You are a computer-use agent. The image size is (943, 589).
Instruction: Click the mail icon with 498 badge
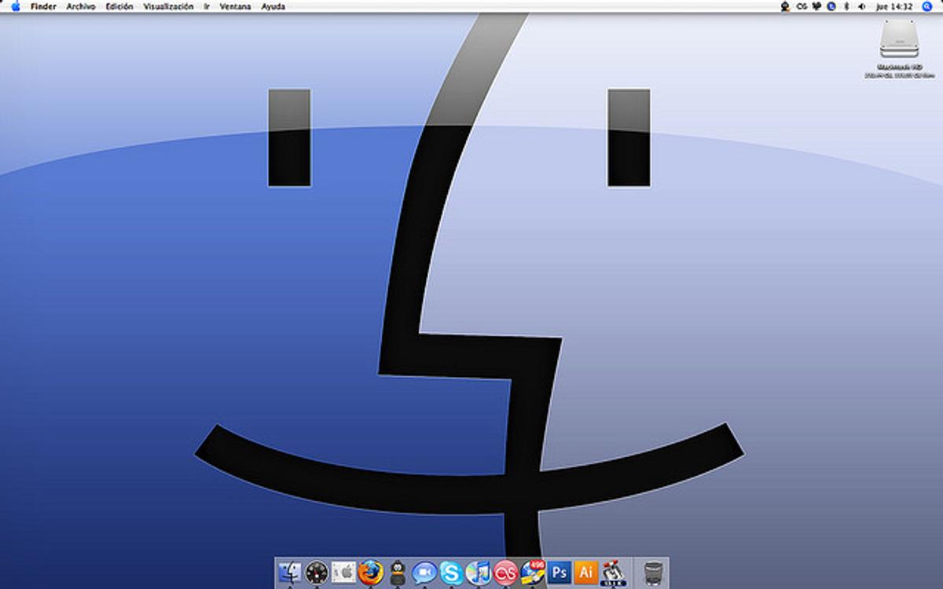(532, 573)
